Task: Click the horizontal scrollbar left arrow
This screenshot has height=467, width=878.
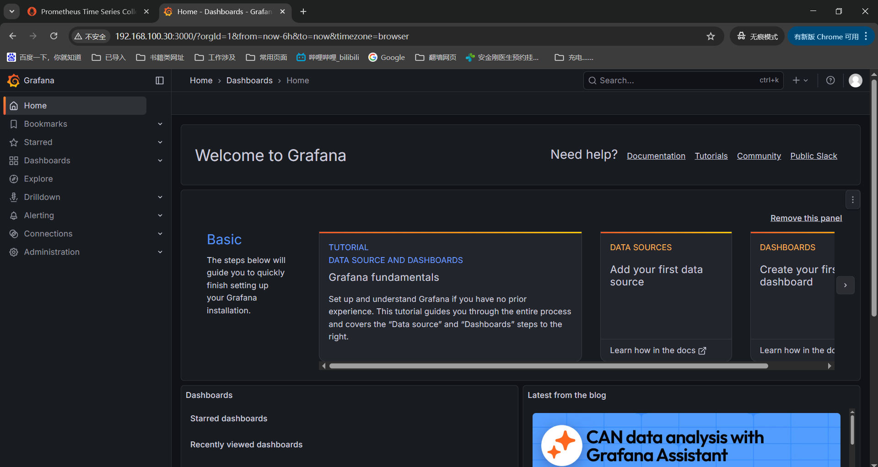Action: (324, 366)
